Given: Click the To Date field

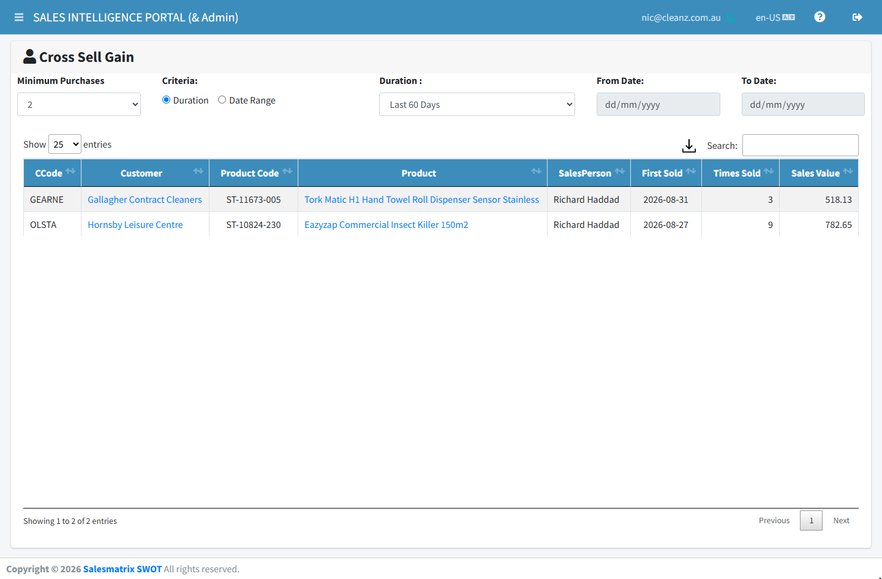Looking at the screenshot, I should [803, 104].
